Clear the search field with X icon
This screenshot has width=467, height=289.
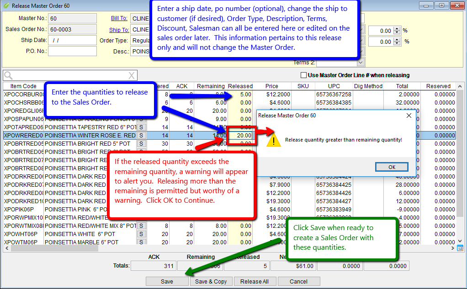tap(131, 75)
